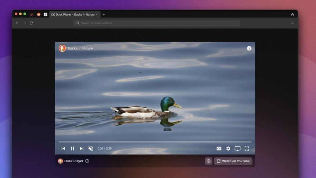Open the Watch on YouTube button
Image resolution: width=316 pixels, height=178 pixels.
click(x=233, y=161)
